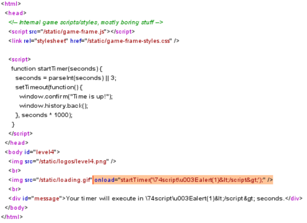307x223 pixels.
Task: Open the /static/game-frame-styles.css href link
Action: [x=129, y=41]
